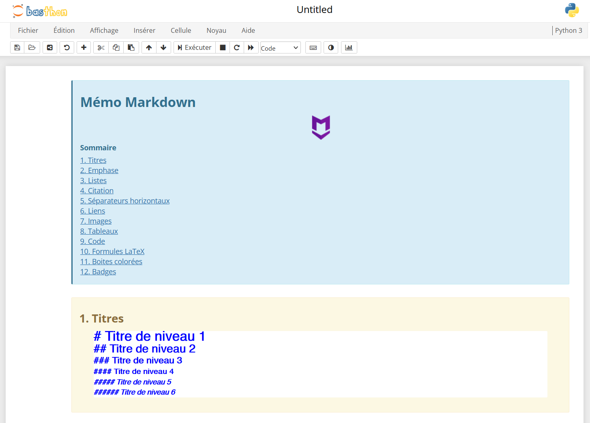
Task: Go to '11. Boites colorées' link
Action: 111,262
